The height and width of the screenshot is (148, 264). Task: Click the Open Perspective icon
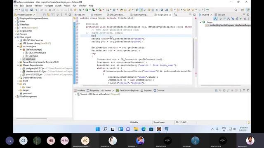(x=243, y=10)
